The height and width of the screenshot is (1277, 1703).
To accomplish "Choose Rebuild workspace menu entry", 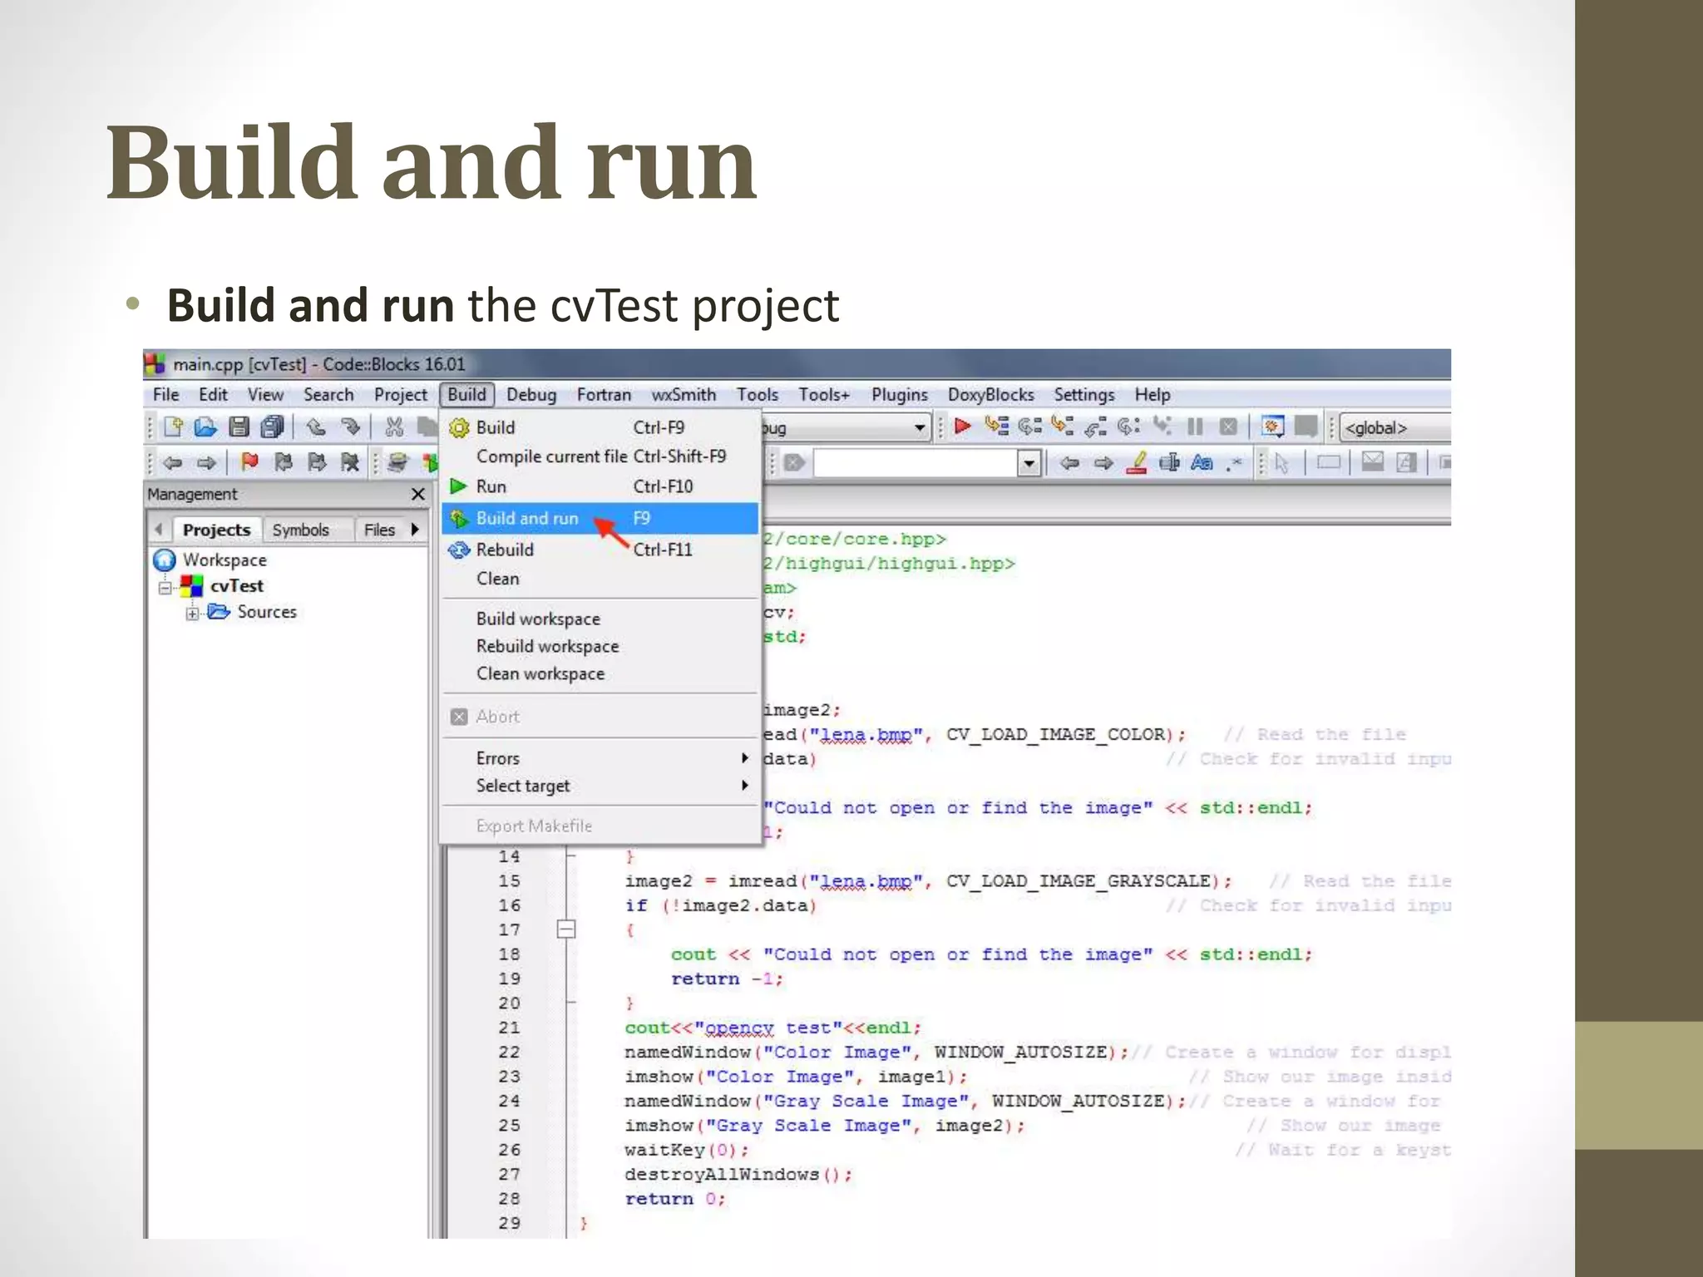I will click(600, 646).
